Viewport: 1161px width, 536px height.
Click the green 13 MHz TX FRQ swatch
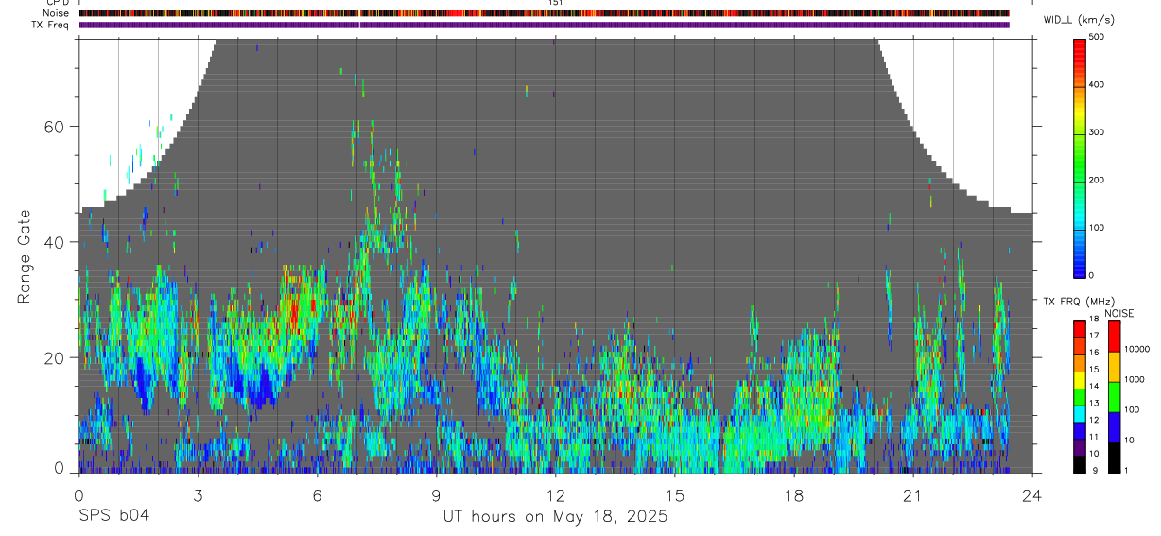tap(1080, 396)
